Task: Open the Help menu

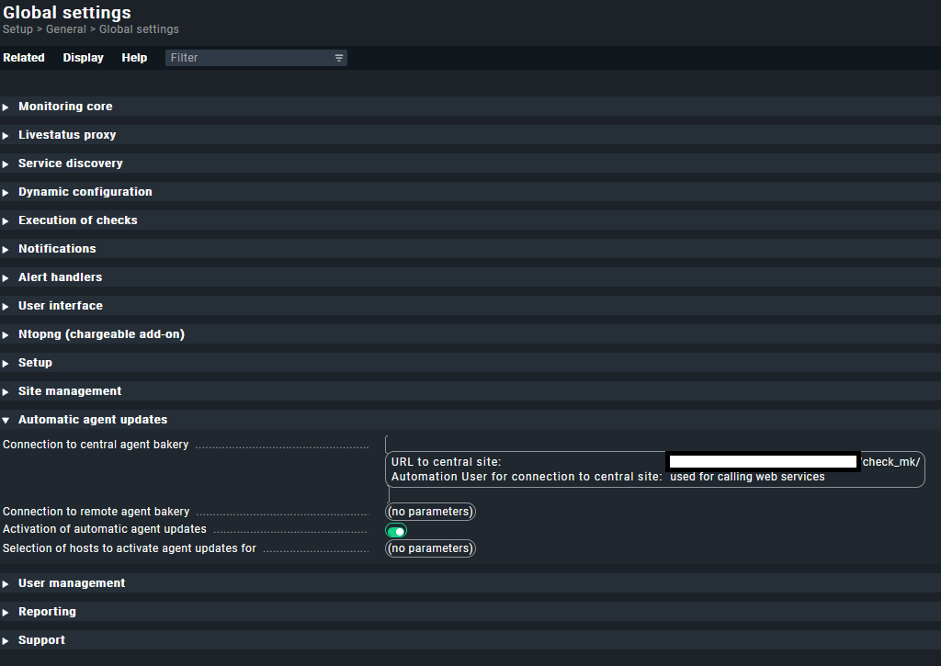Action: click(134, 57)
